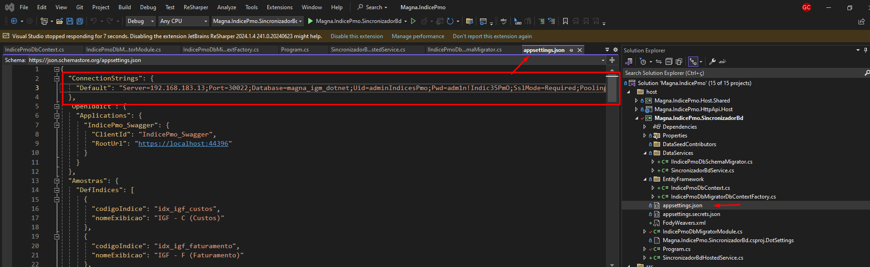Close the appsettings.json tab
Screen dimensions: 870x267
[580, 50]
